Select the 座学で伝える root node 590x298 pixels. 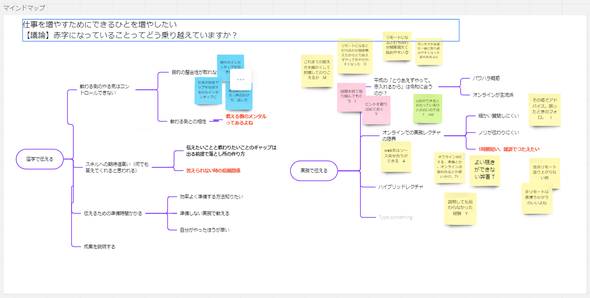pos(40,159)
